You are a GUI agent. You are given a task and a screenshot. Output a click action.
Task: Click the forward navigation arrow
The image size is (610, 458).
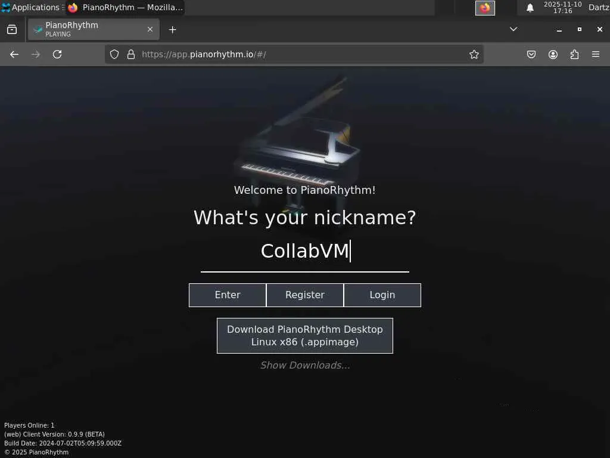(36, 54)
